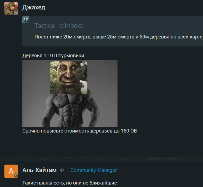This screenshot has width=203, height=187.
Task: Click the quoted text about flying below 20м
Action: tap(118, 37)
